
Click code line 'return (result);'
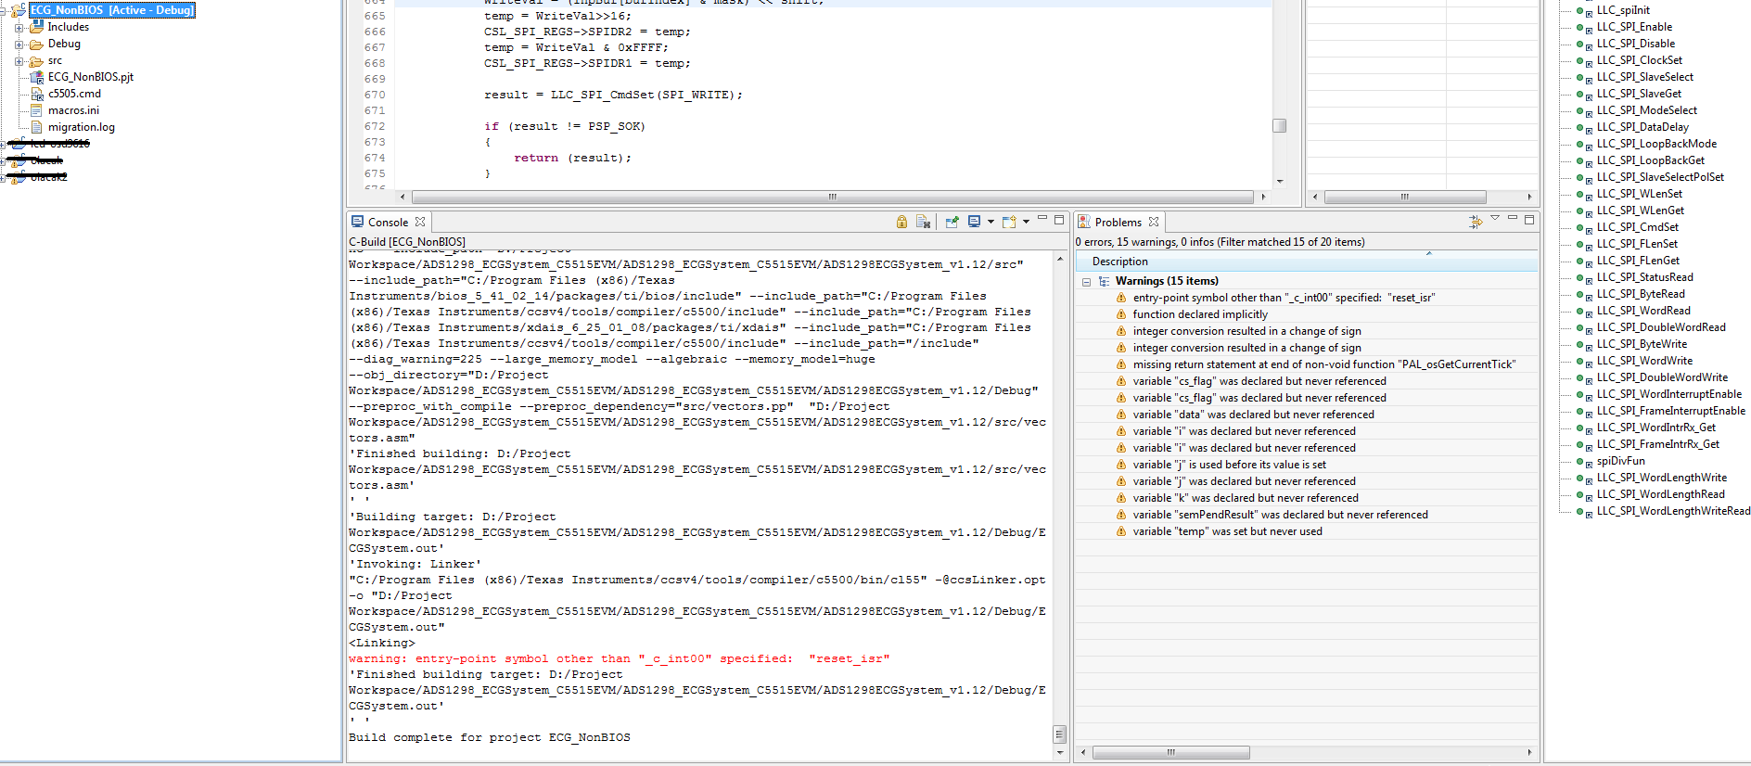tap(572, 158)
